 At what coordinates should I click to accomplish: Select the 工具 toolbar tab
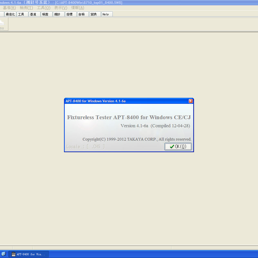tap(23, 14)
